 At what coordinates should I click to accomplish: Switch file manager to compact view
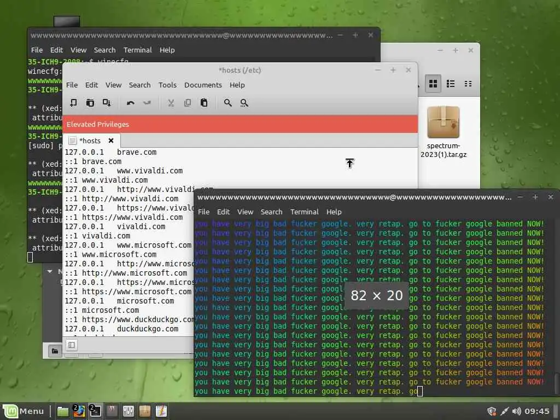tap(468, 84)
